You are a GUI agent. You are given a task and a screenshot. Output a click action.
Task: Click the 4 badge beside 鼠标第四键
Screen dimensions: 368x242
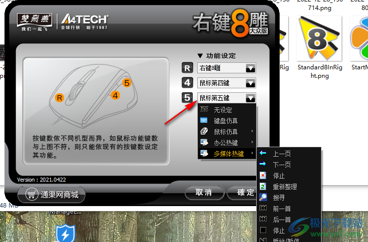tap(187, 83)
